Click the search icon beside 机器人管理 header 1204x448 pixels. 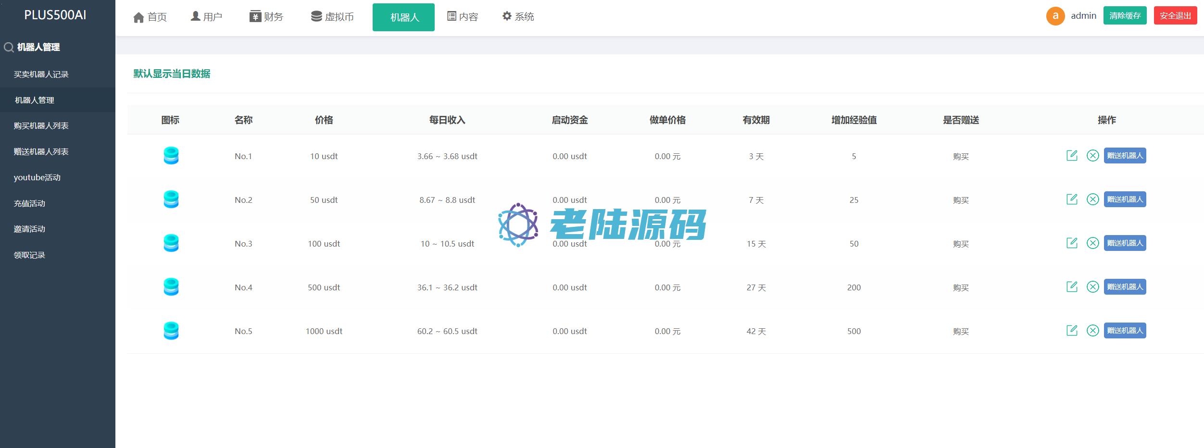pos(9,47)
